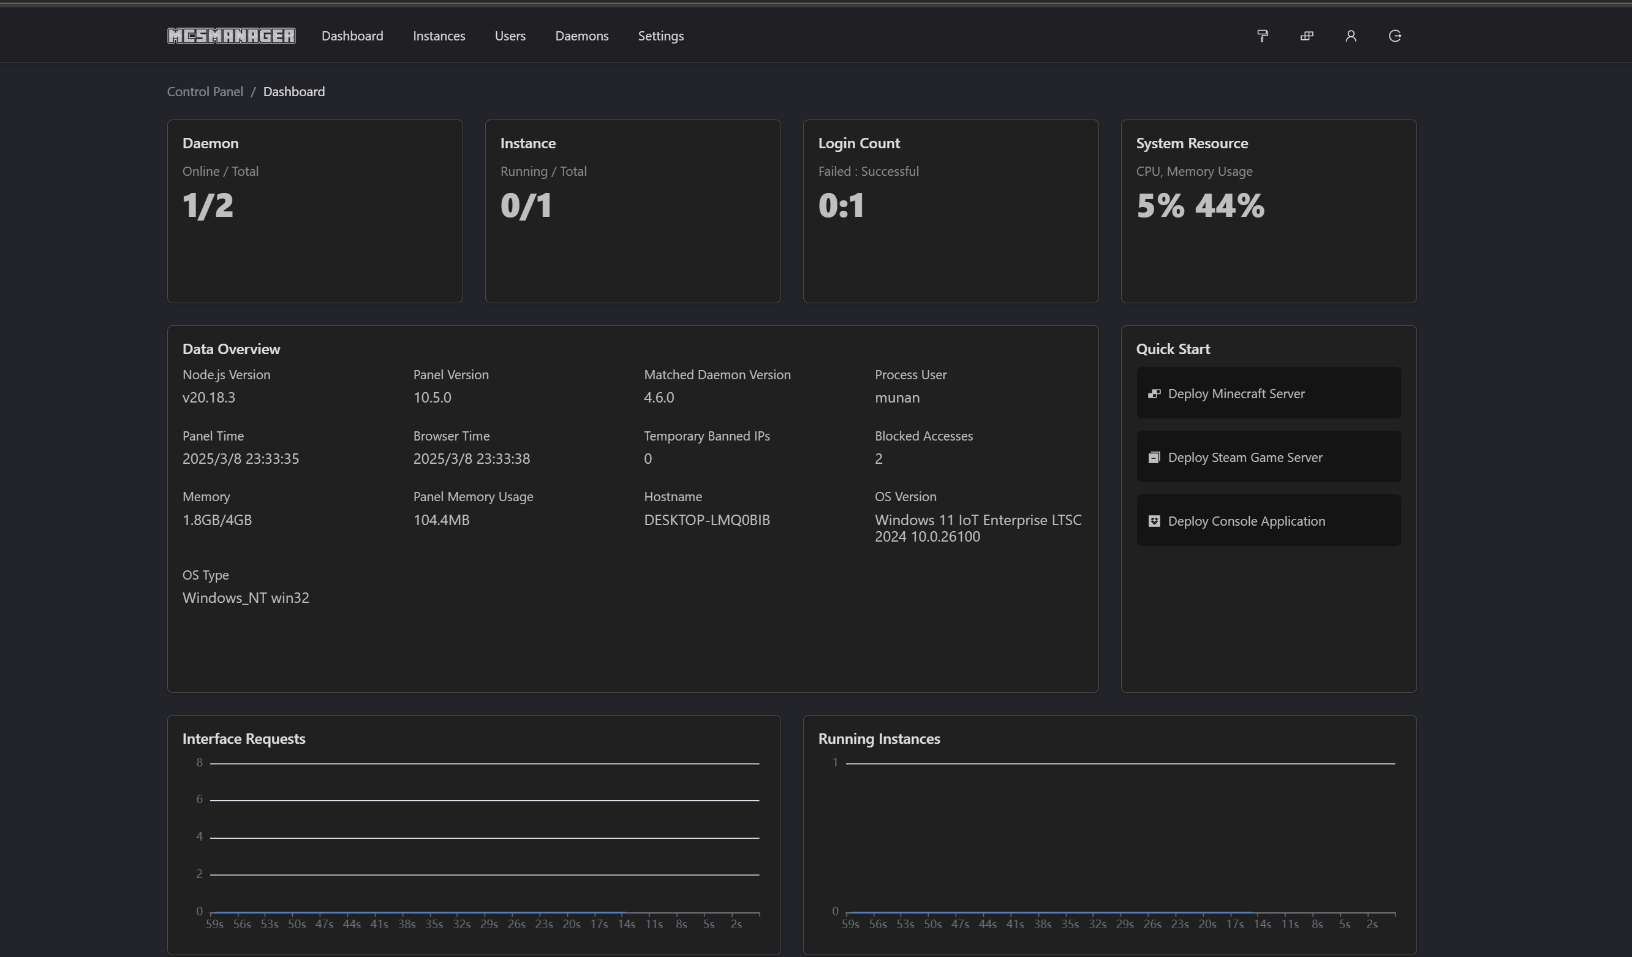Click matched daemon version "4.6.0"
The width and height of the screenshot is (1632, 957).
[659, 397]
